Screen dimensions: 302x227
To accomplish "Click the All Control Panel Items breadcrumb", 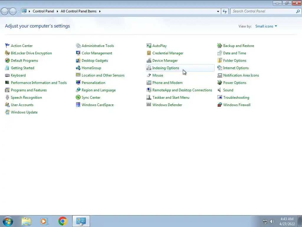I will (x=78, y=11).
